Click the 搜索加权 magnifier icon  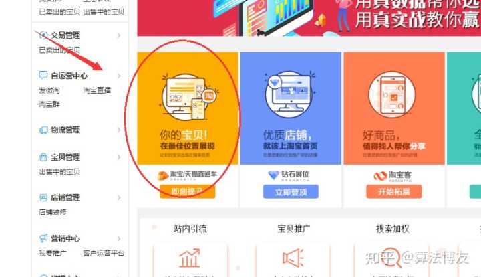[391, 258]
